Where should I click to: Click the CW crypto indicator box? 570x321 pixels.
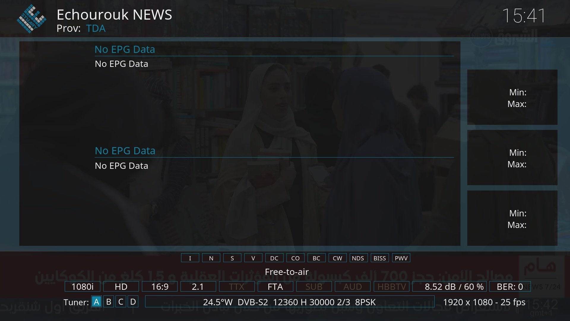[338, 258]
